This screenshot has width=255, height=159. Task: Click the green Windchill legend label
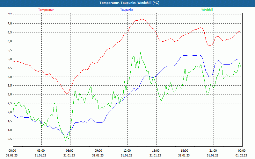pos(207,10)
